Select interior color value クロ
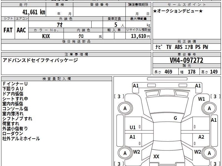This screenshot has width=222, height=166. click(81, 36)
